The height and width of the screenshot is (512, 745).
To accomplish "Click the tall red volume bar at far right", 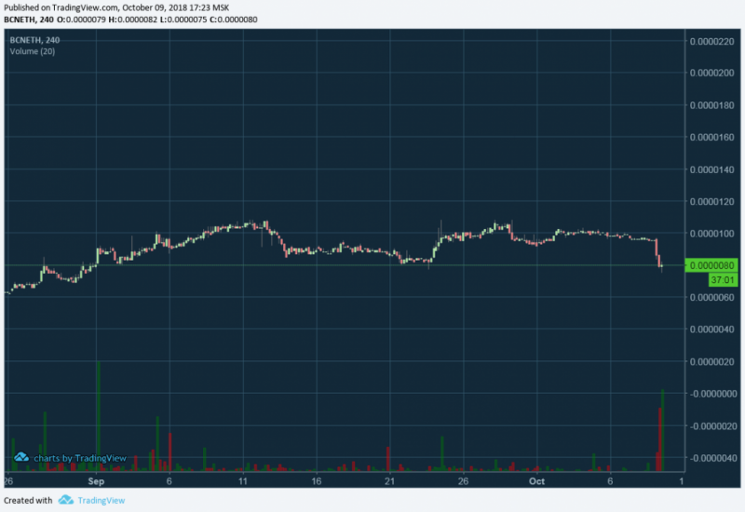I will 659,439.
